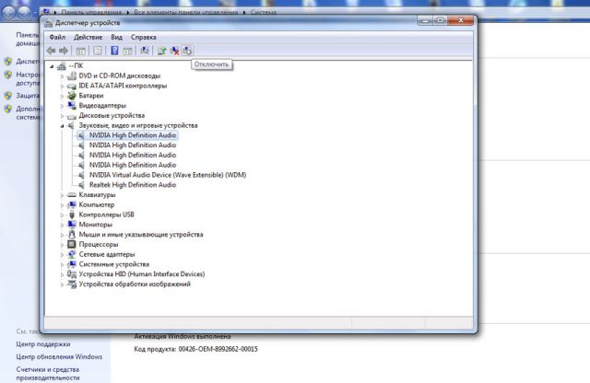Screen dimensions: 590x383
Task: Open Счетчики и средства производительности link
Action: pyautogui.click(x=48, y=373)
